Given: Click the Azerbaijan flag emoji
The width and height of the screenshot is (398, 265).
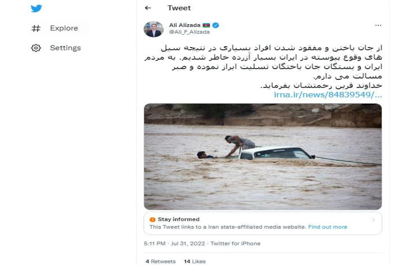Looking at the screenshot, I should [206, 26].
